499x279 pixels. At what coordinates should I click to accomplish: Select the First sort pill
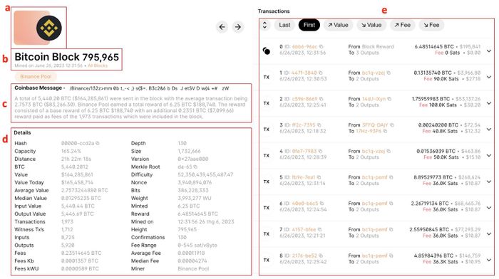[x=309, y=25]
